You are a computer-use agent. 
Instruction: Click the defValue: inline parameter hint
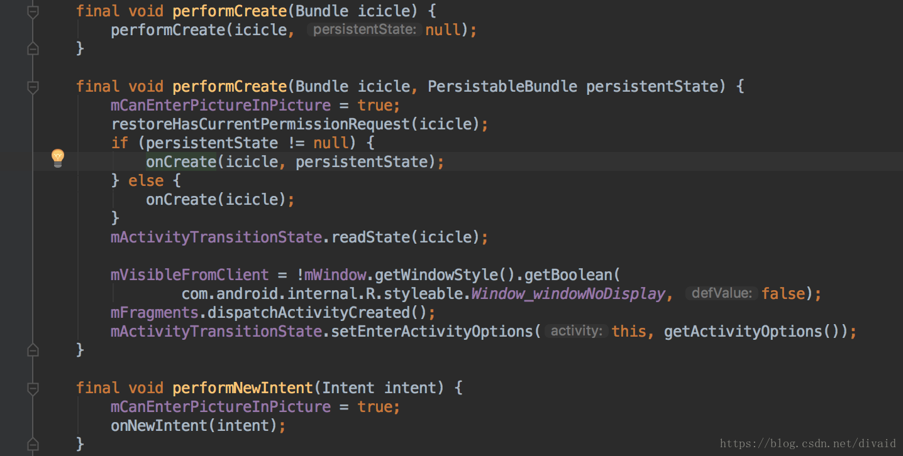[721, 293]
